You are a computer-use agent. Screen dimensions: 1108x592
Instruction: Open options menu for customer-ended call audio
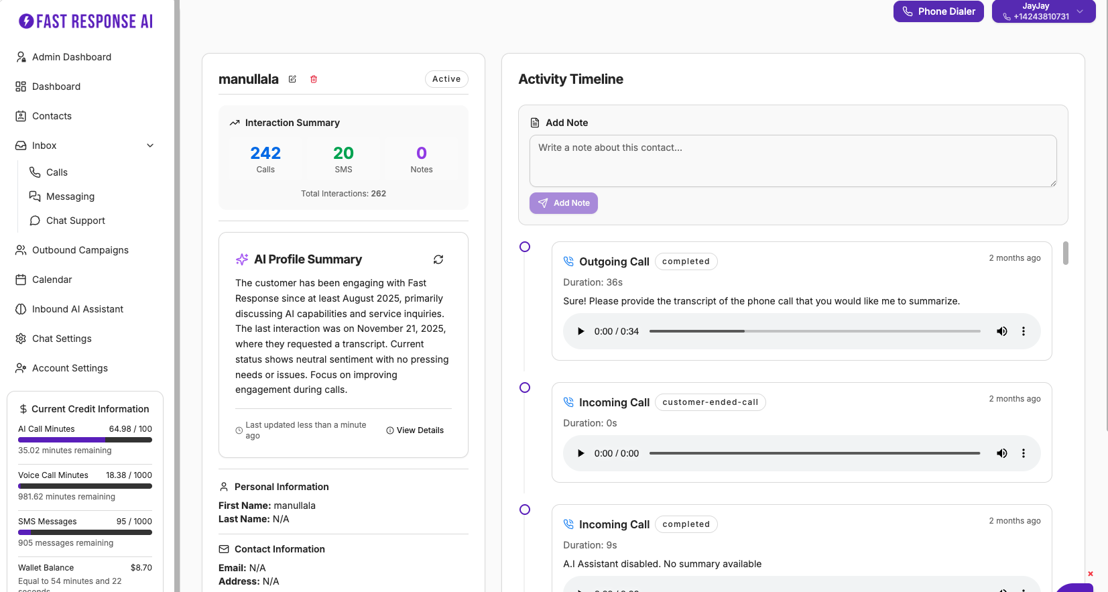pos(1023,453)
